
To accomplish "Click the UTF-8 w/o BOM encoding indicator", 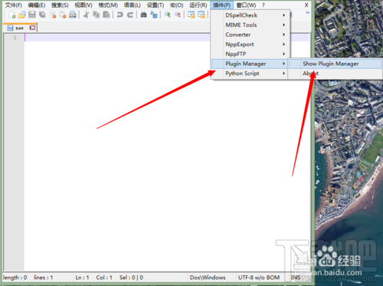I will click(259, 278).
